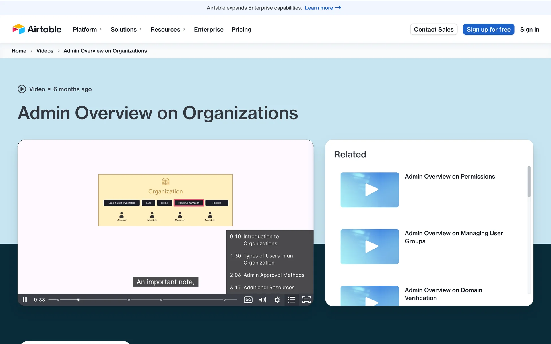Pause the video playback

[25, 300]
